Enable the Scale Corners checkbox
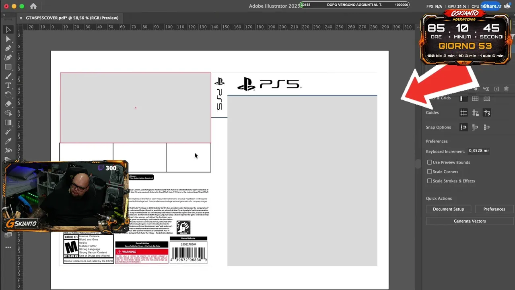The height and width of the screenshot is (290, 515). tap(430, 172)
